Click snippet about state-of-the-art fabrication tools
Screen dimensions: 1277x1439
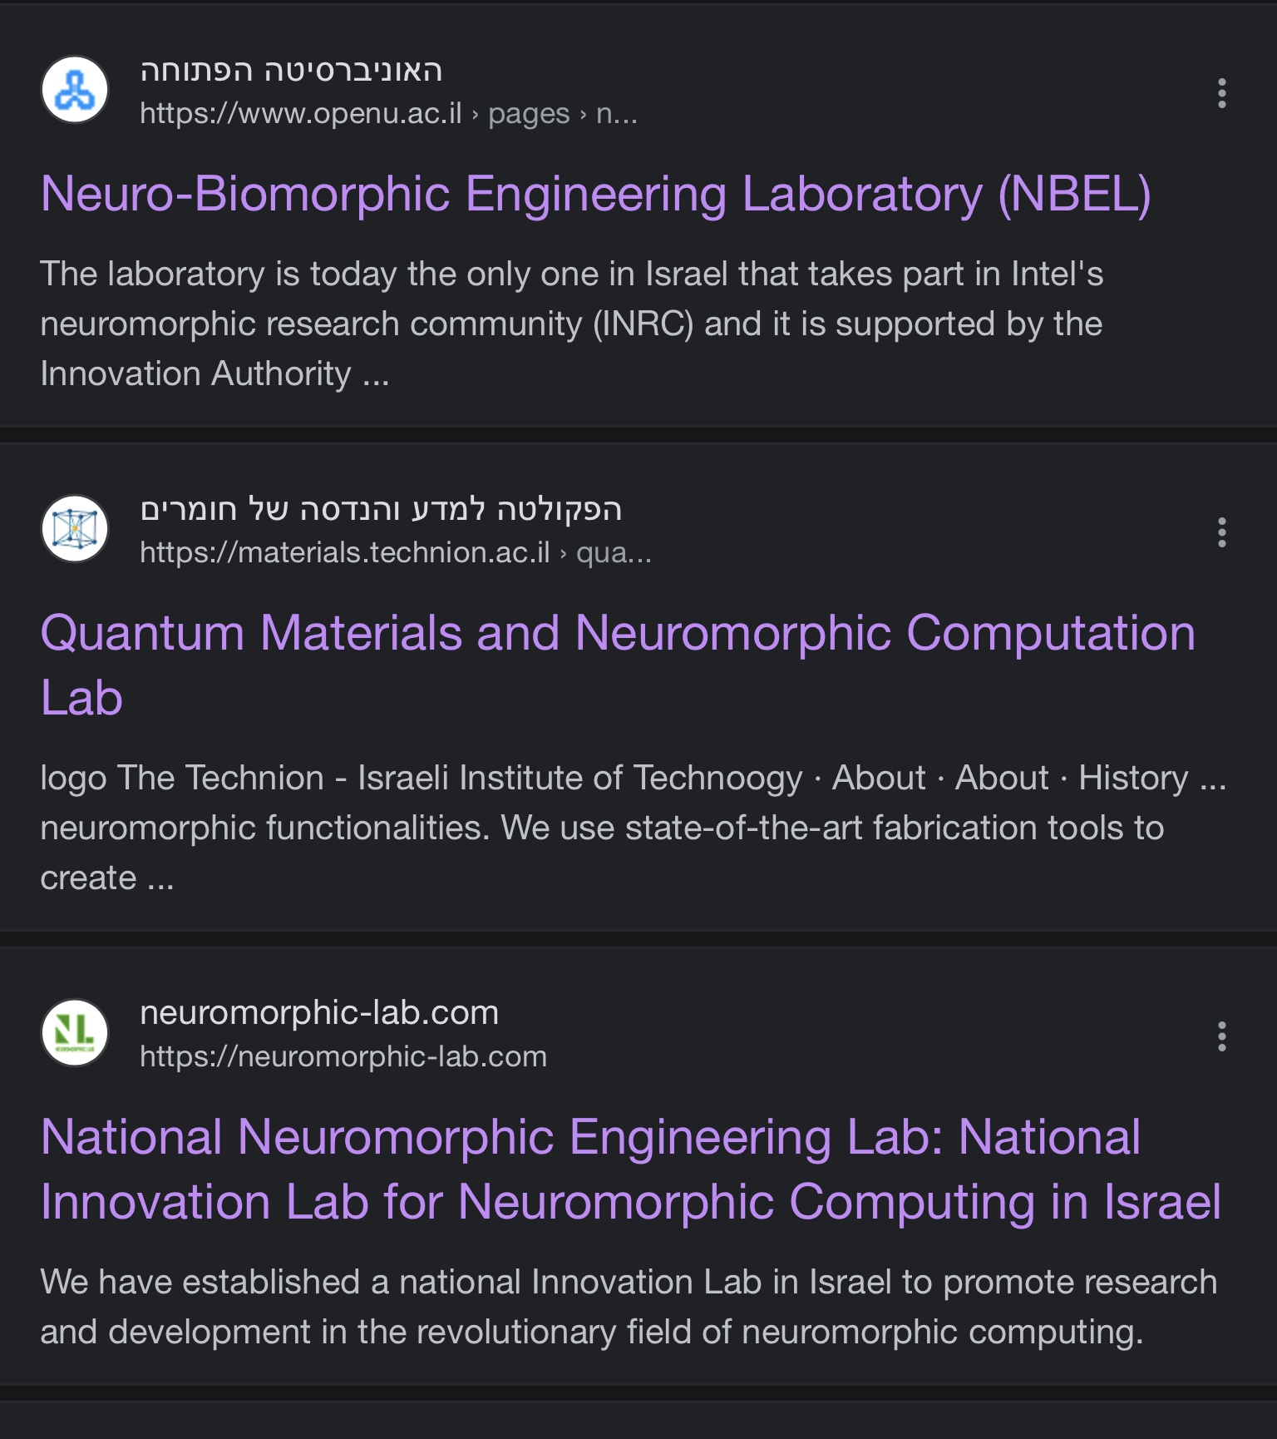601,828
